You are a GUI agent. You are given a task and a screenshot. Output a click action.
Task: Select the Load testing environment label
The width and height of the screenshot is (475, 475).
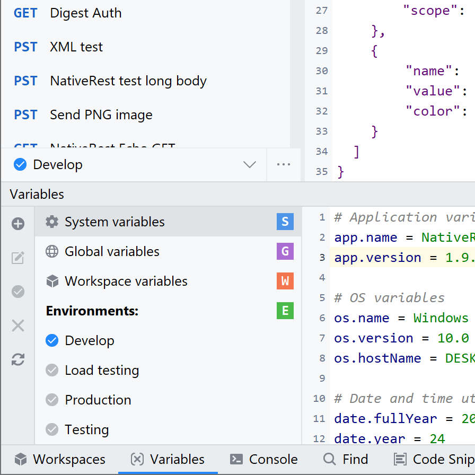coord(102,371)
